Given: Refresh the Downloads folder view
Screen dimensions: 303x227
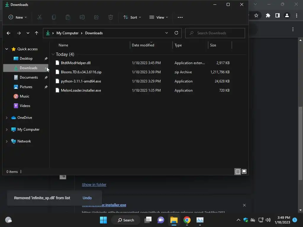Looking at the screenshot, I should [176, 33].
